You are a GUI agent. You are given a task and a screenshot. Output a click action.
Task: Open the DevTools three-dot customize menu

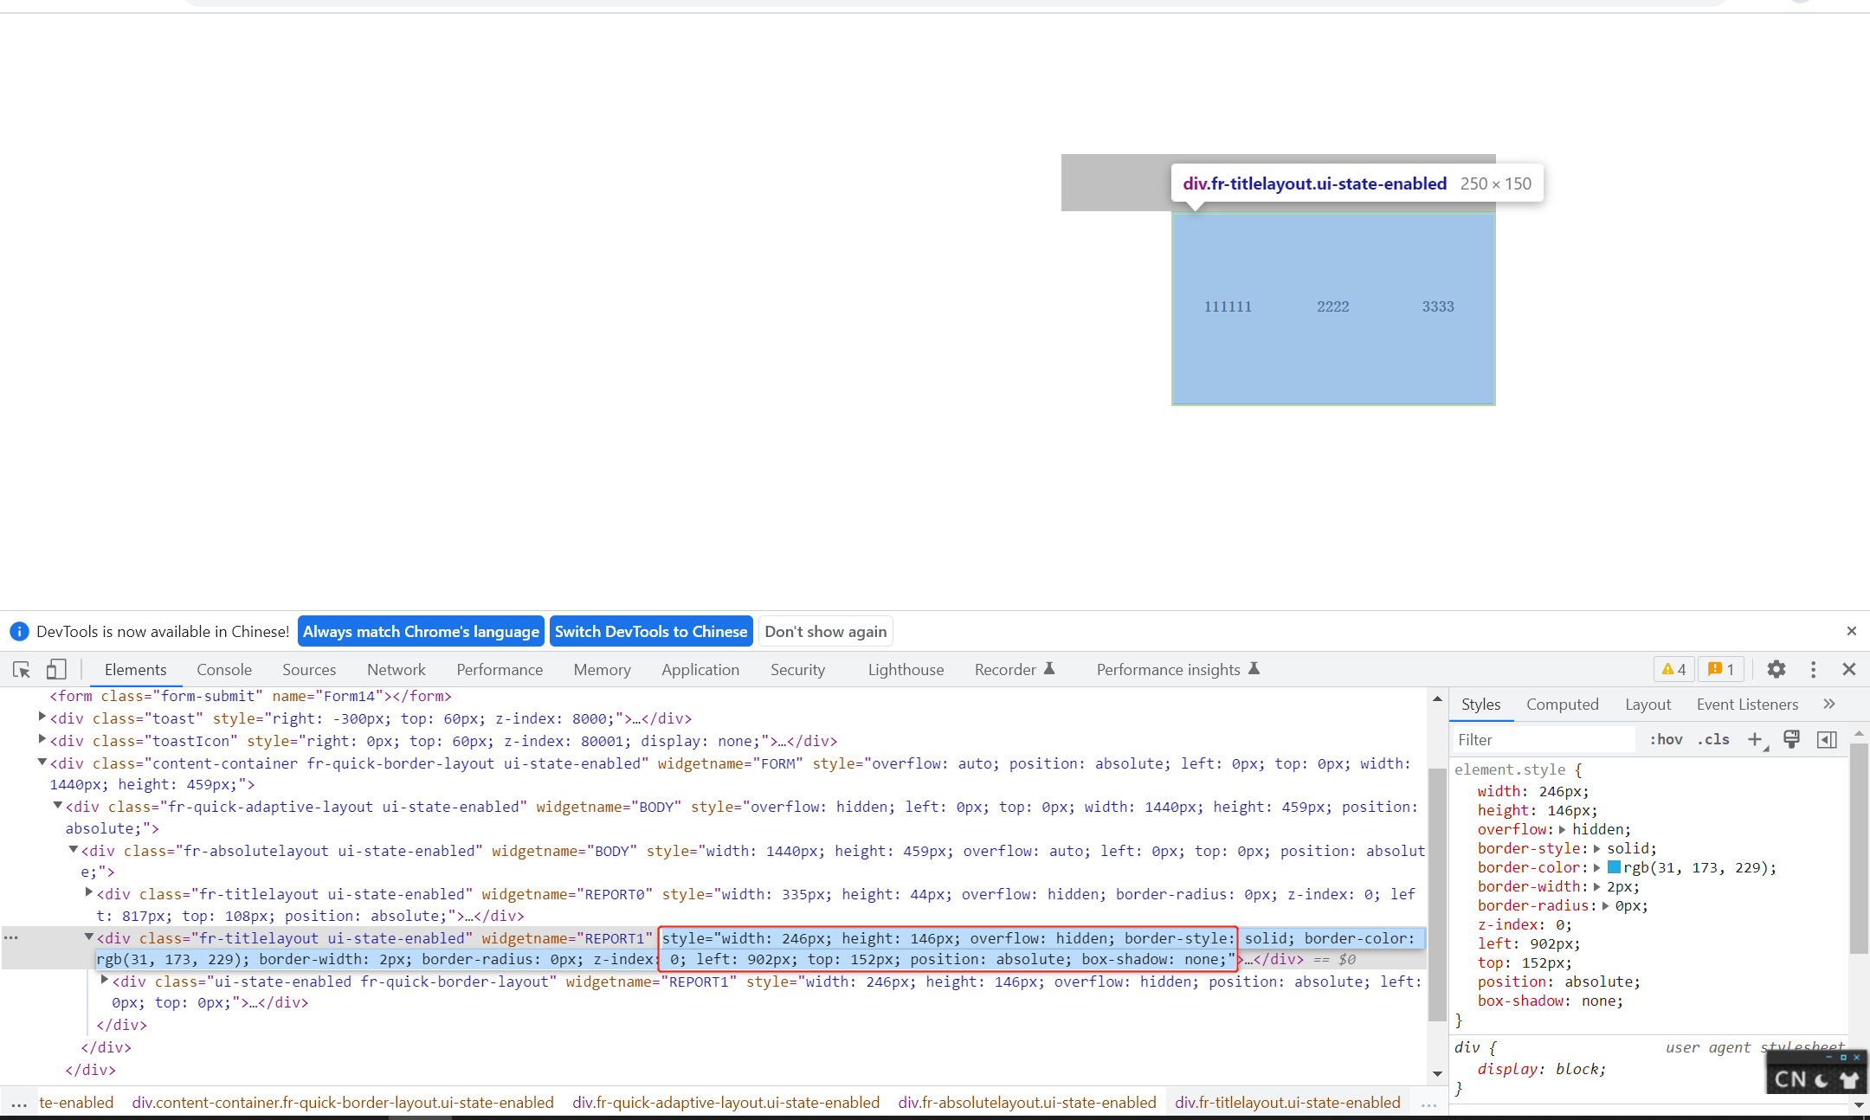click(1813, 669)
